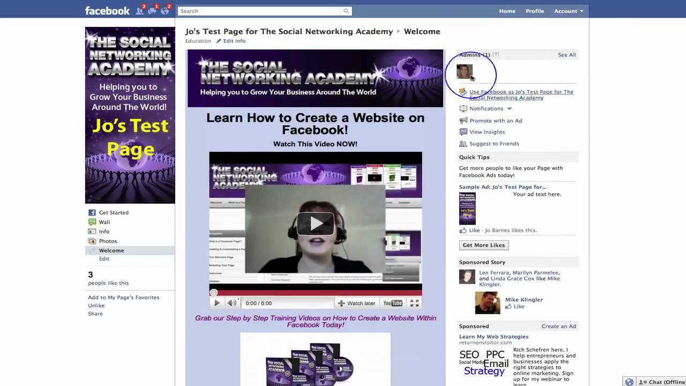Open friend requests icon in top bar

pos(140,10)
